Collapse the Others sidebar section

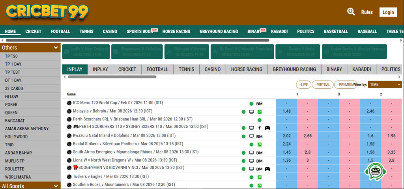click(x=30, y=47)
